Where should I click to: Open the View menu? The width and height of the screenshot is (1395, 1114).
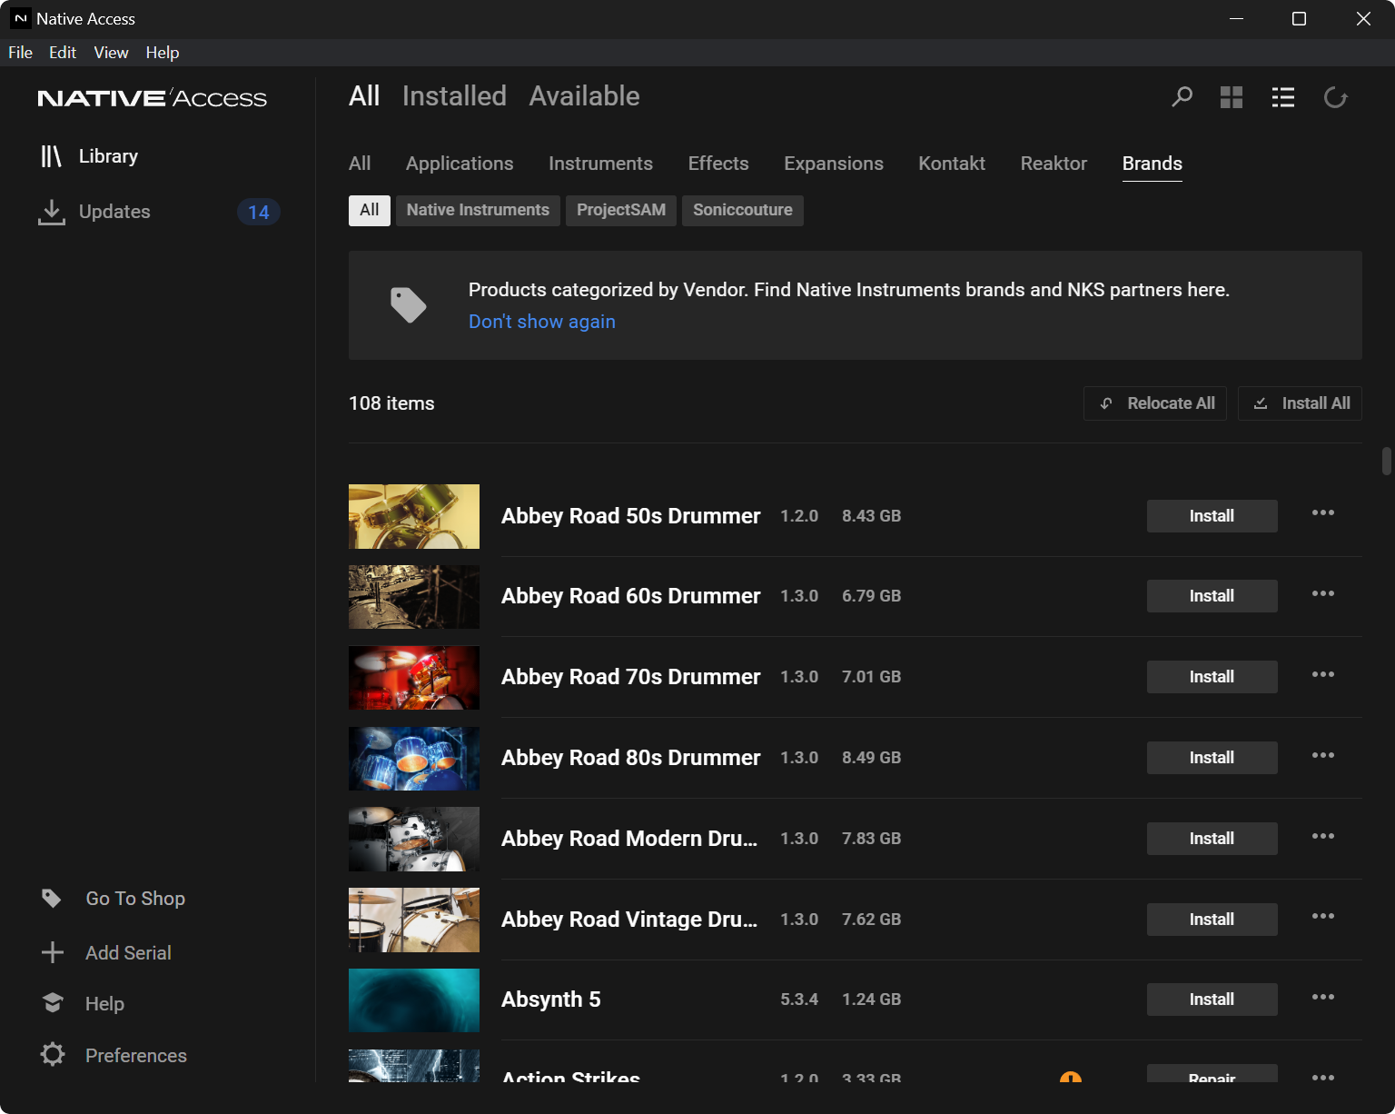pyautogui.click(x=111, y=53)
